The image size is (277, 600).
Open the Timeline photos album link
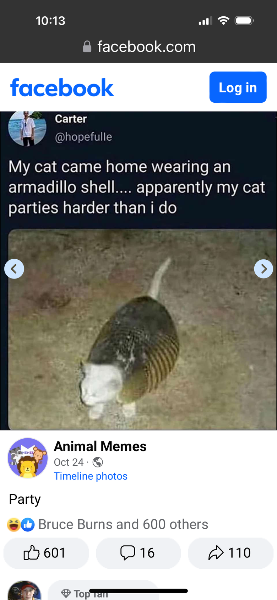[x=91, y=476]
